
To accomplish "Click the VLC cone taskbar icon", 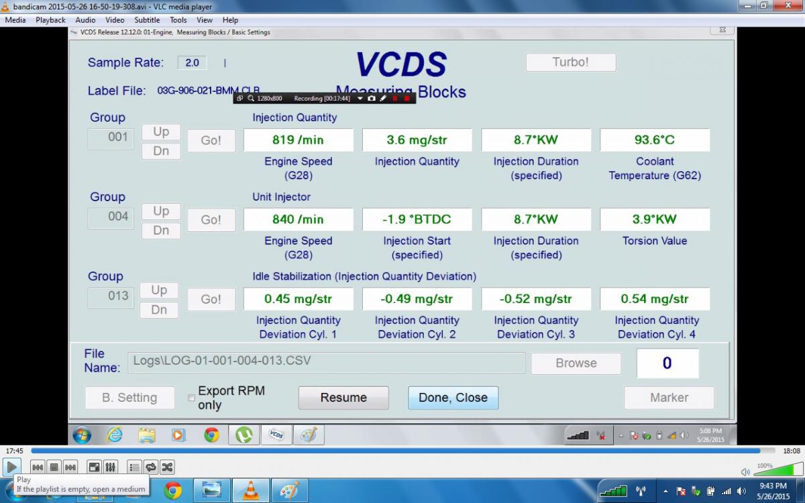I will (251, 491).
